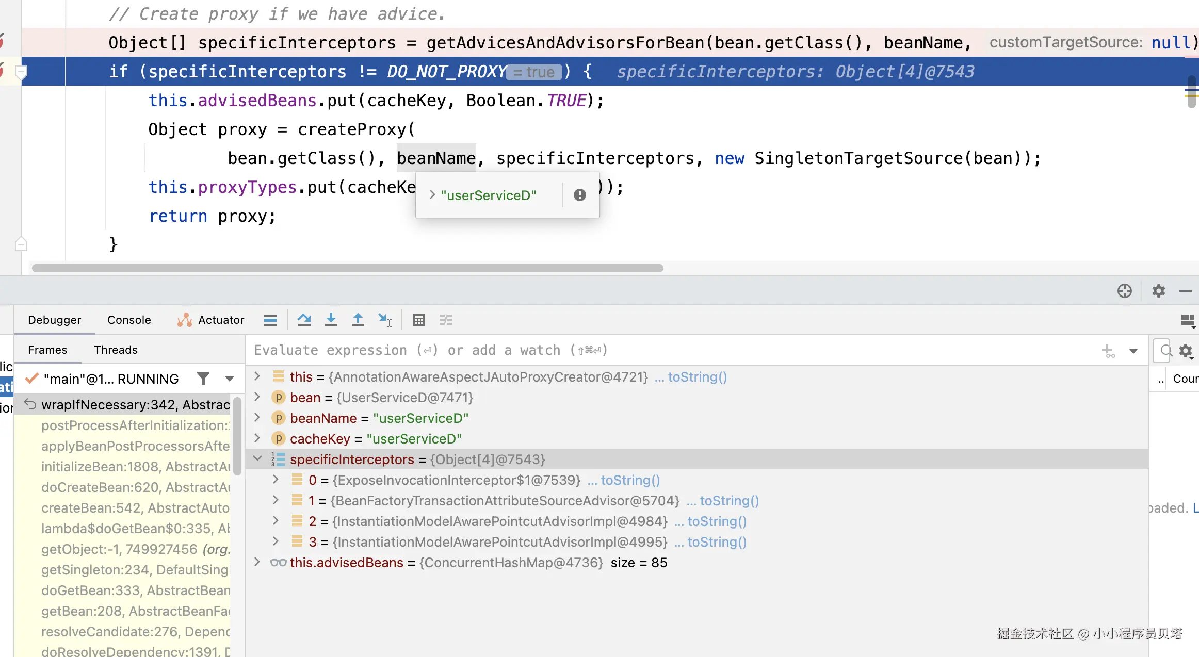Viewport: 1199px width, 657px height.
Task: Click the Step Out debugger icon
Action: pyautogui.click(x=358, y=320)
